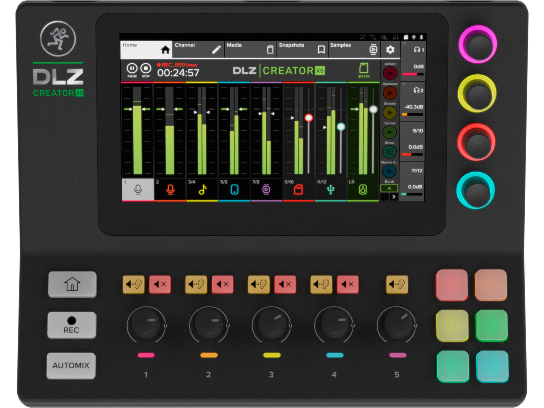Tap the USB status icon in top bar

coord(414,37)
